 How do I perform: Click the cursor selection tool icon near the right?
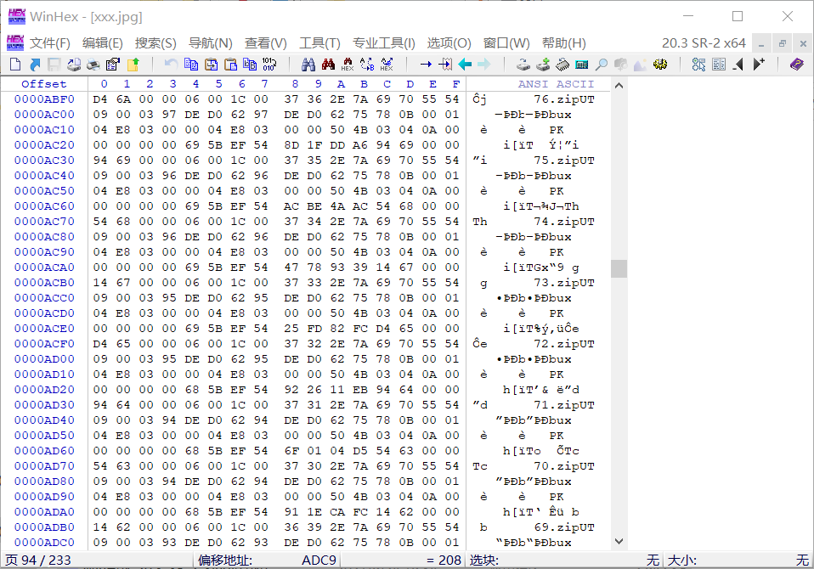tap(698, 65)
